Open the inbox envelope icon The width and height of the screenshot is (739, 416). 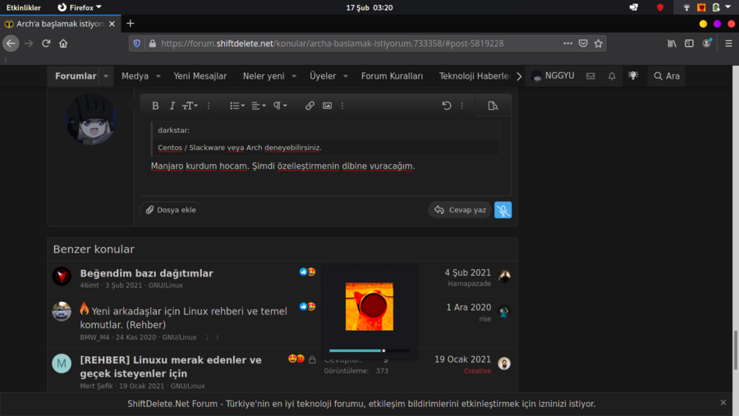pyautogui.click(x=590, y=75)
